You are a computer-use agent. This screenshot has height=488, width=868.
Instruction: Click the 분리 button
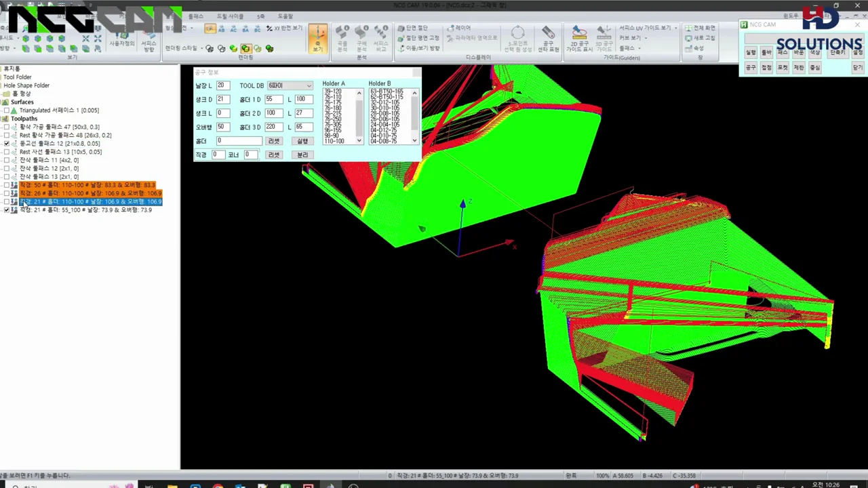[x=302, y=155]
